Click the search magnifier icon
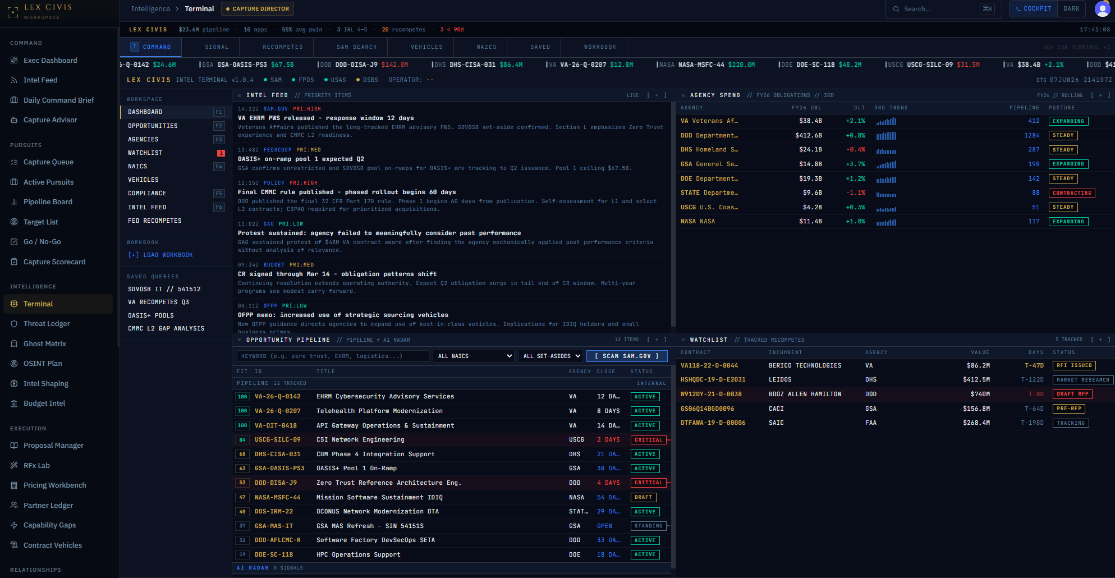 tap(896, 9)
